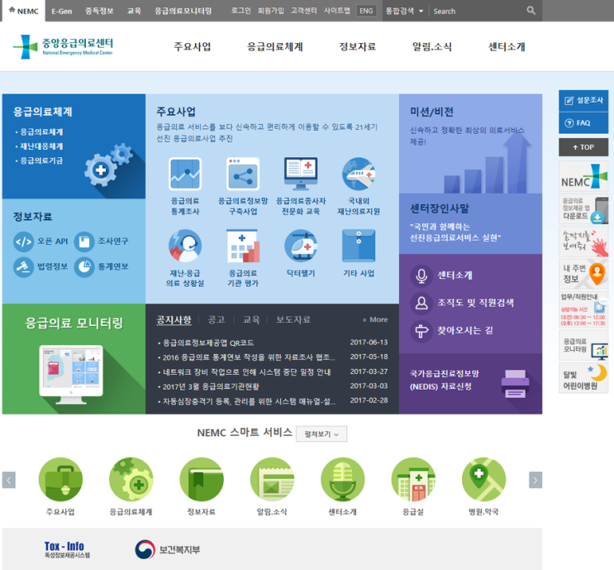The width and height of the screenshot is (614, 570).
Task: Open the 응급의료정보망 구축사업 share icon
Action: click(x=243, y=174)
